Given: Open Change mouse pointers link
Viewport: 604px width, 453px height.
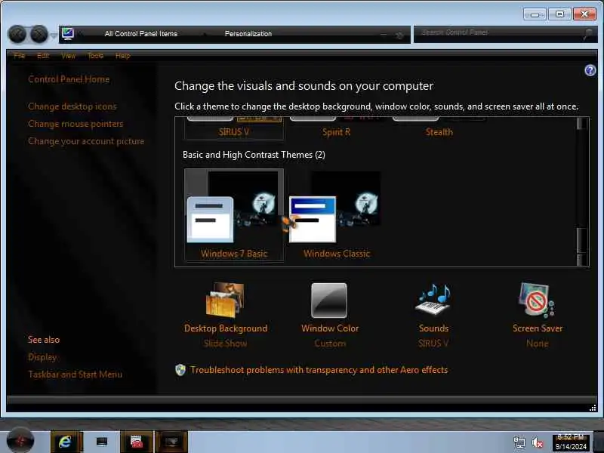Looking at the screenshot, I should click(75, 124).
